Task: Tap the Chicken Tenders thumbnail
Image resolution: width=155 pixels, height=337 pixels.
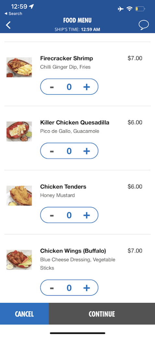Action: tap(19, 196)
